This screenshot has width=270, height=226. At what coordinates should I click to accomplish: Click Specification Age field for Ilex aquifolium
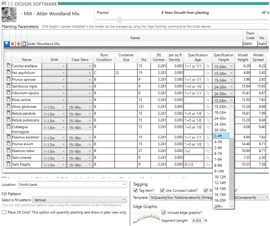coord(194,73)
